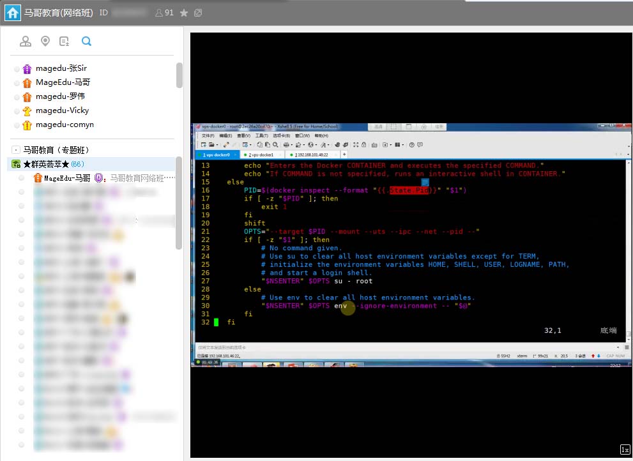Click the home icon in title bar
The width and height of the screenshot is (633, 461).
click(x=13, y=13)
